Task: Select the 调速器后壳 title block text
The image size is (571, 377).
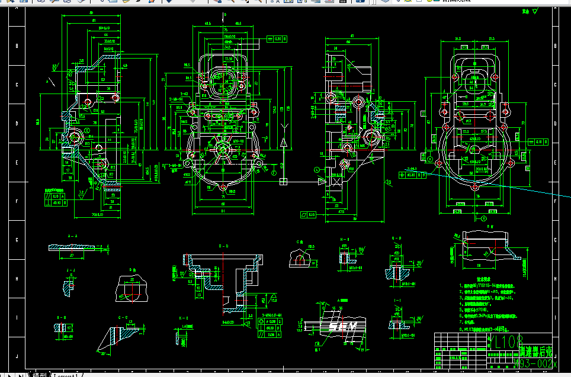Action: 535,352
